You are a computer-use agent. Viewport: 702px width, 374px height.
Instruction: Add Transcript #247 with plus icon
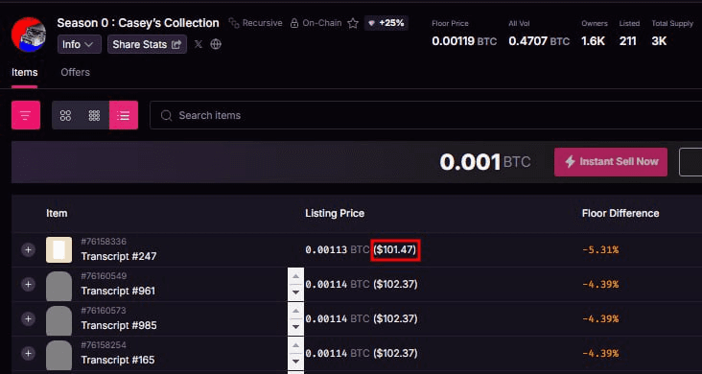[28, 250]
